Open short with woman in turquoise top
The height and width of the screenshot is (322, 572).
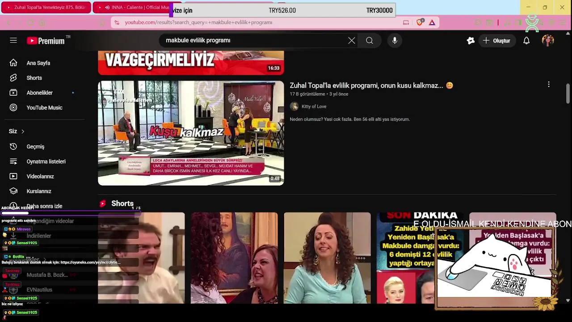coord(327,258)
